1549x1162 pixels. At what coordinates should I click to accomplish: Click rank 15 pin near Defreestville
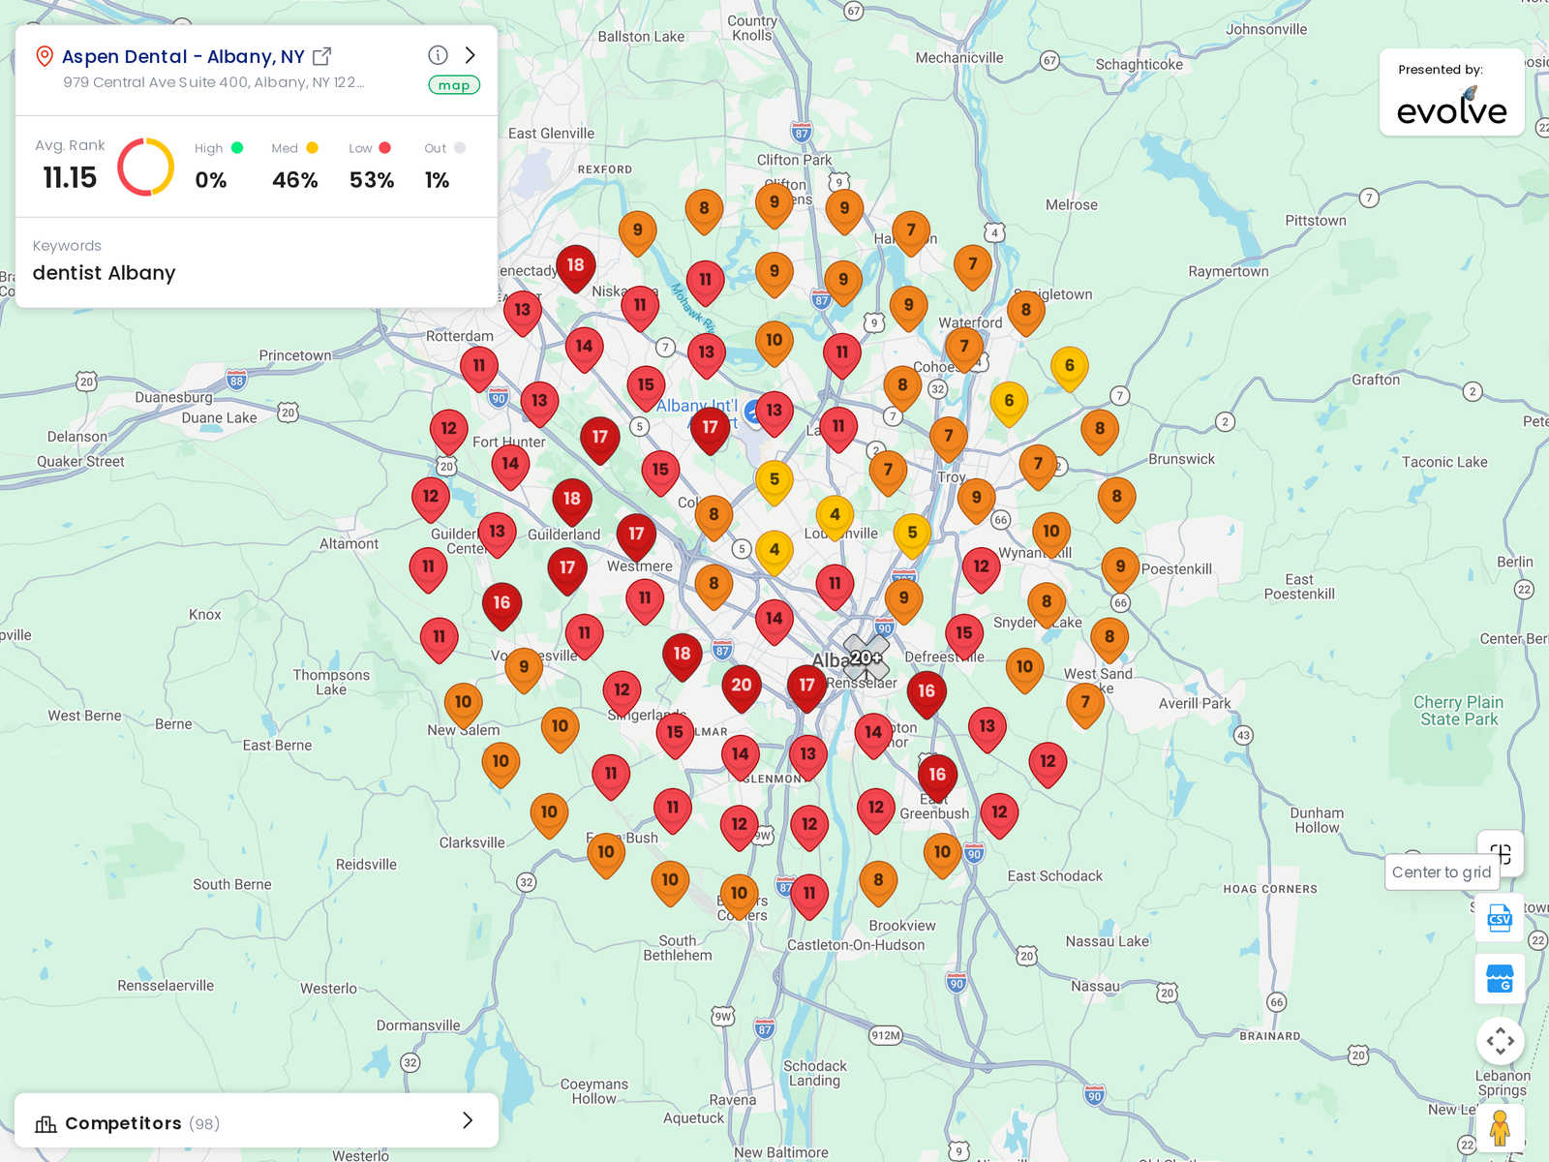tap(963, 636)
